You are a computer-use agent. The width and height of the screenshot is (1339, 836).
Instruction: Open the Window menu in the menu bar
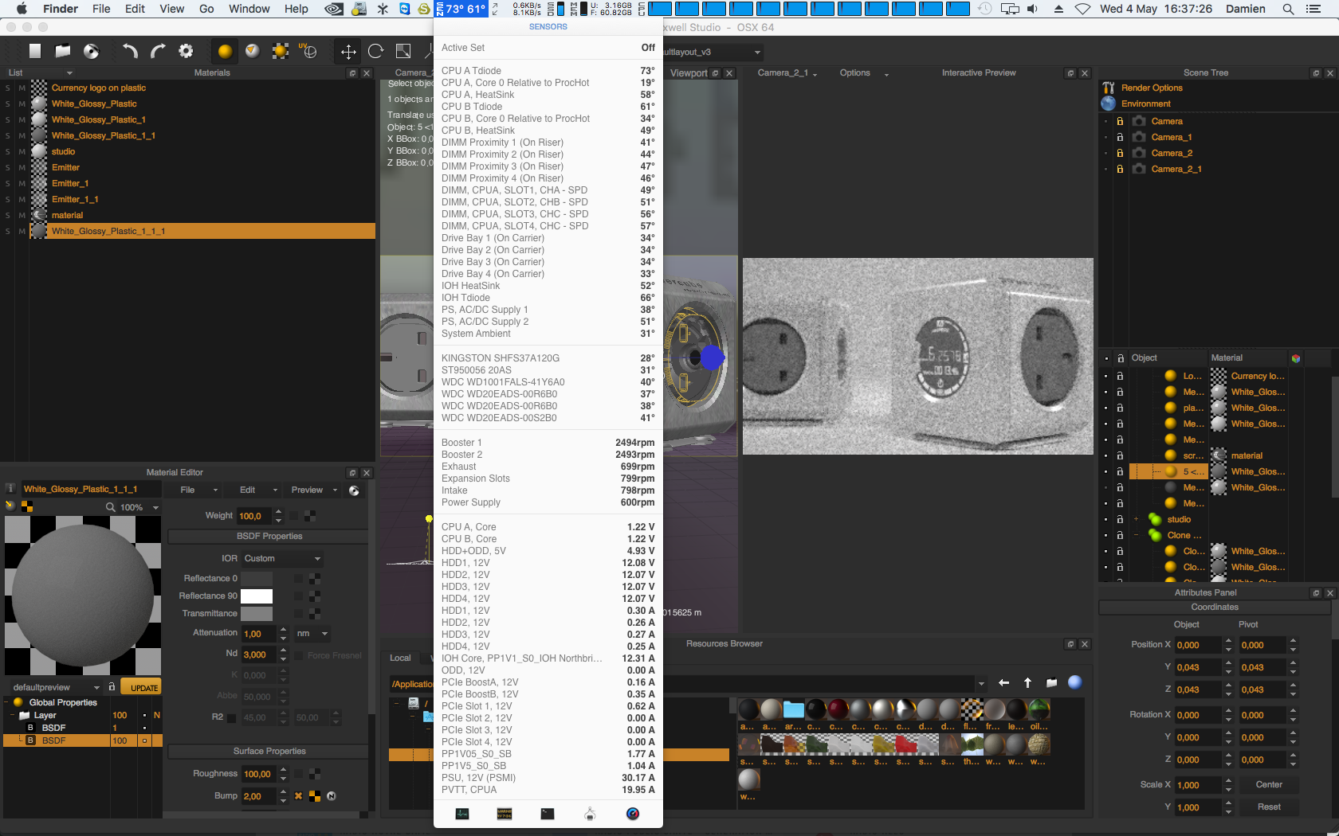pos(249,9)
